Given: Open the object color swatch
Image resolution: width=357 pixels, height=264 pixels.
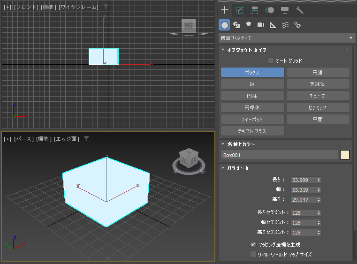Looking at the screenshot, I should 344,155.
